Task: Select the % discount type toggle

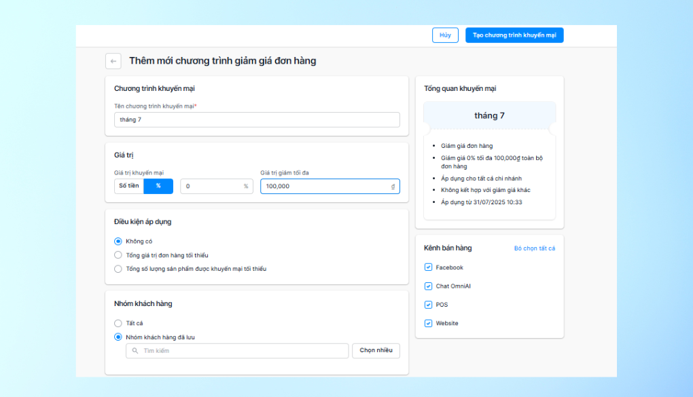Action: tap(158, 186)
